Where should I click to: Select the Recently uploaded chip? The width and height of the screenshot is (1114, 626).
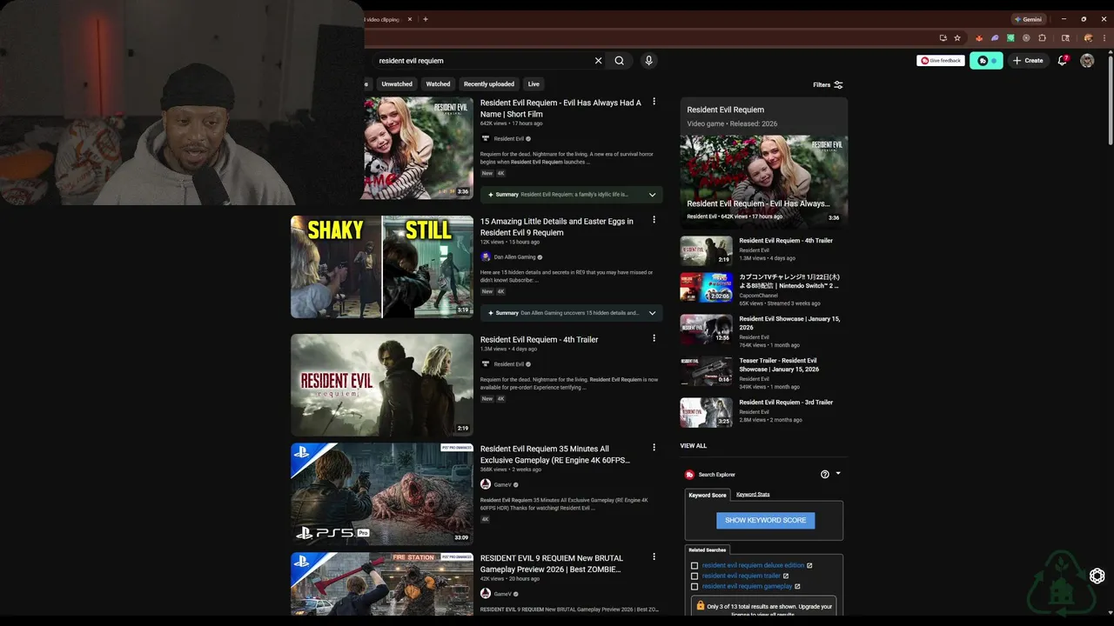(489, 84)
